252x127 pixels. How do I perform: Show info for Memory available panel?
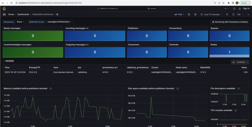(x=51, y=88)
